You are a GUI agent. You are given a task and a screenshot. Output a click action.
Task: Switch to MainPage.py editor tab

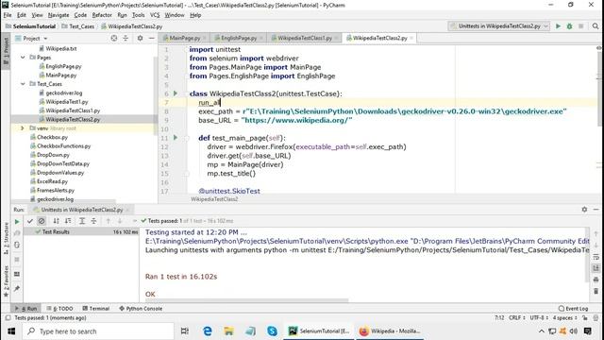point(185,38)
